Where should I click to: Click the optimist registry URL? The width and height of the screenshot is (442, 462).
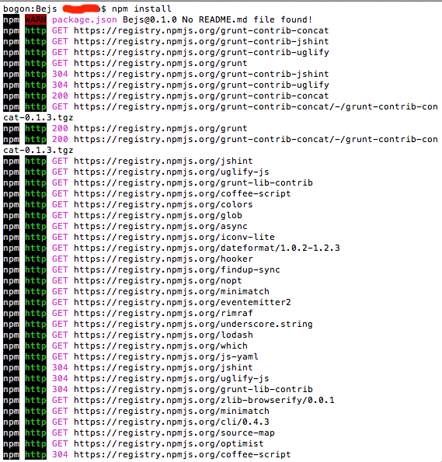pos(169,443)
